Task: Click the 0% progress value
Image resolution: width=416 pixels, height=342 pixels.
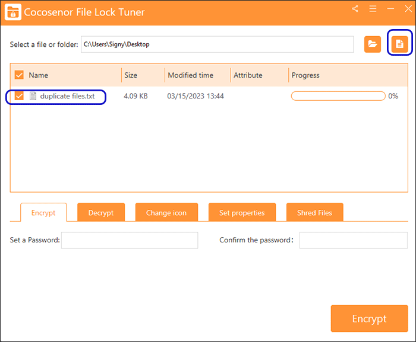Action: [393, 96]
